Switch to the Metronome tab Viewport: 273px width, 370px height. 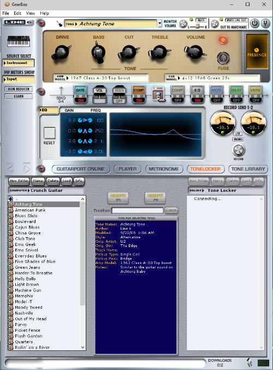coord(164,169)
